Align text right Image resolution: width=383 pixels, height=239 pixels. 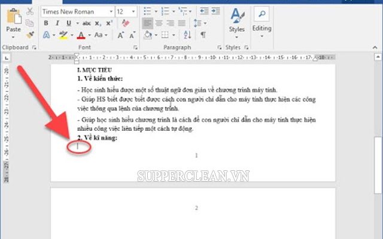(x=171, y=23)
